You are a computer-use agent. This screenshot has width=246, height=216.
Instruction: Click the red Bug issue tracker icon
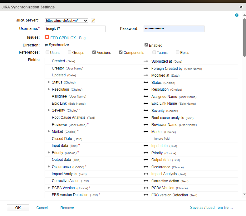(x=47, y=37)
